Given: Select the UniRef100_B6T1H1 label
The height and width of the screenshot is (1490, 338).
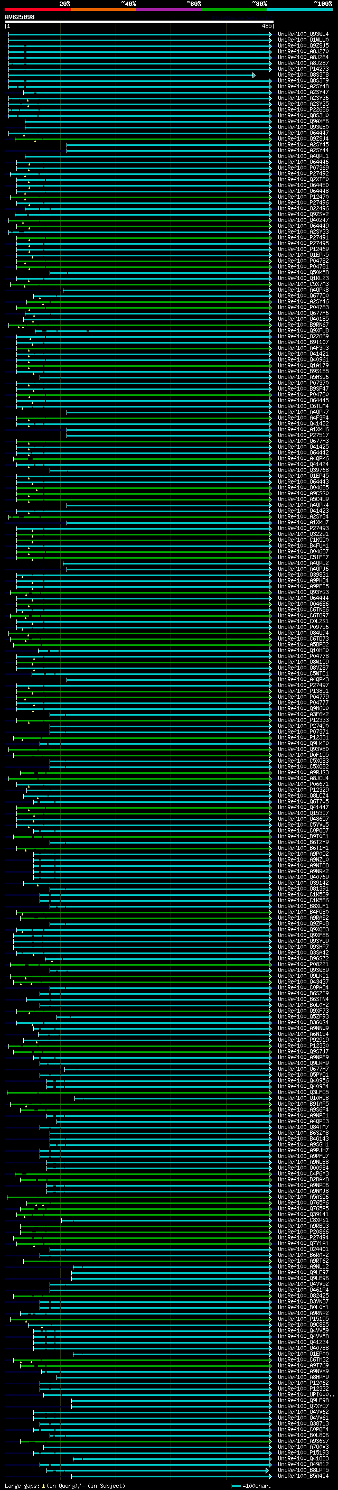Looking at the screenshot, I should (x=303, y=848).
